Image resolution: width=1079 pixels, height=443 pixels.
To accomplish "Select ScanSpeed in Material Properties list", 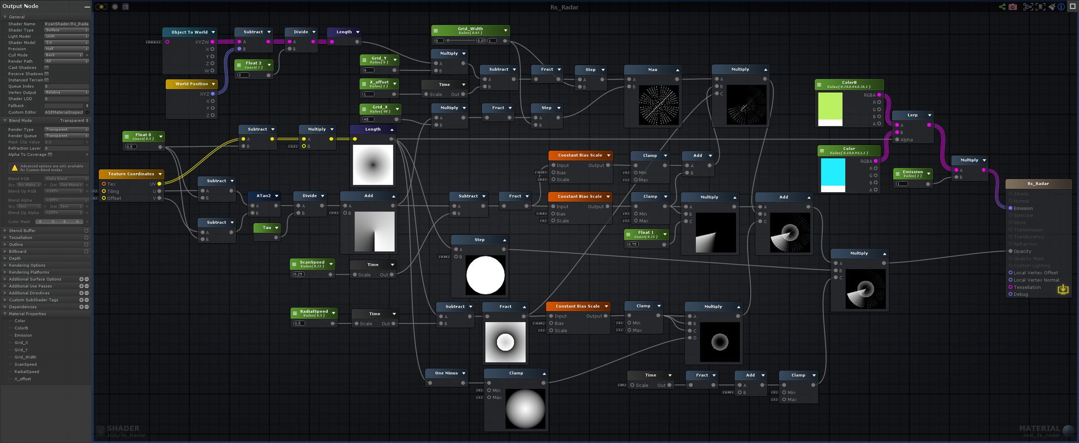I will click(x=25, y=364).
